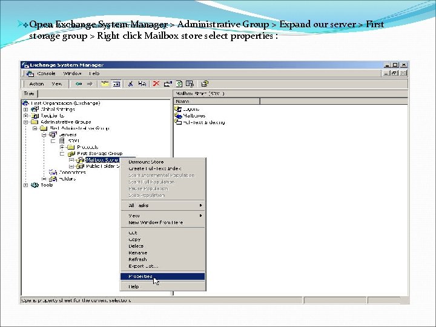The height and width of the screenshot is (327, 436).
Task: Select the Tree tab
Action: tap(29, 93)
